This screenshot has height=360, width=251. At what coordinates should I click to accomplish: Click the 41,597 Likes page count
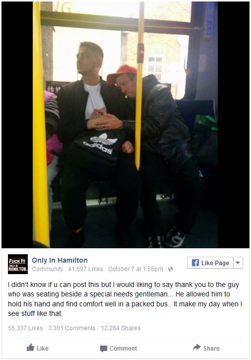(85, 269)
